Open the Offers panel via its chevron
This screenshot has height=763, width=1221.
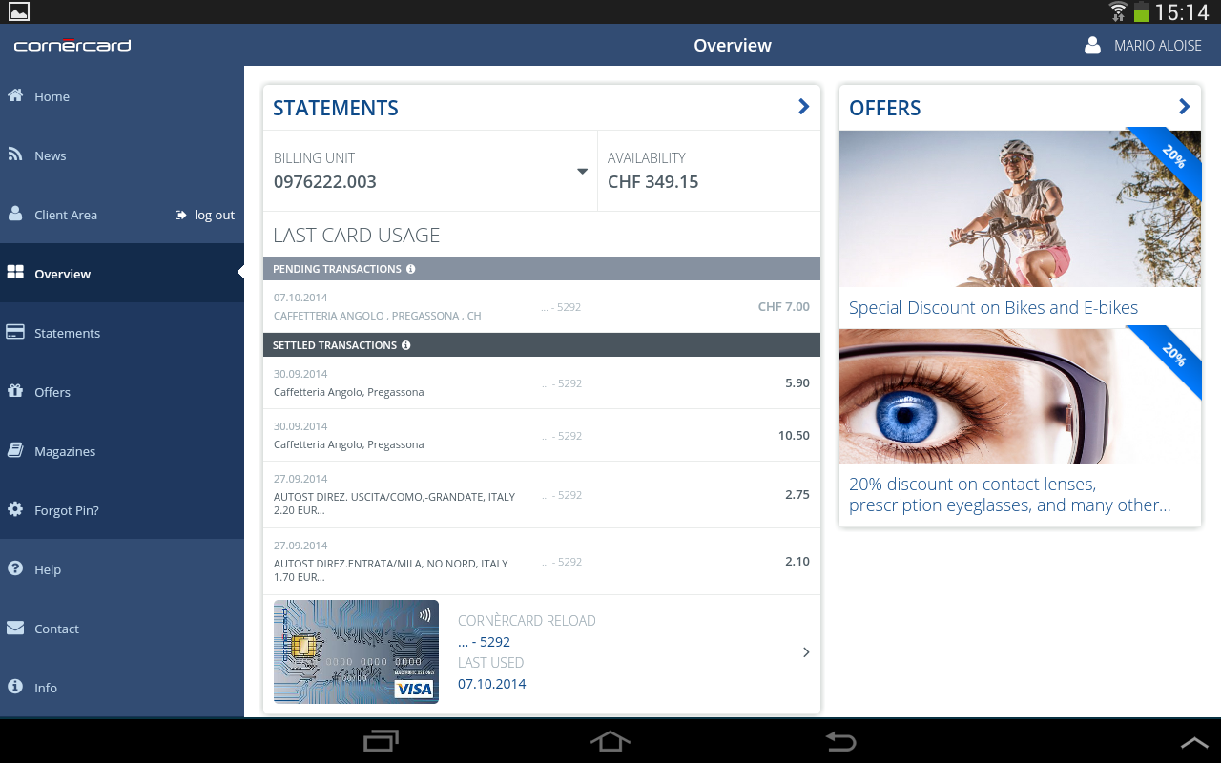[x=1183, y=106]
